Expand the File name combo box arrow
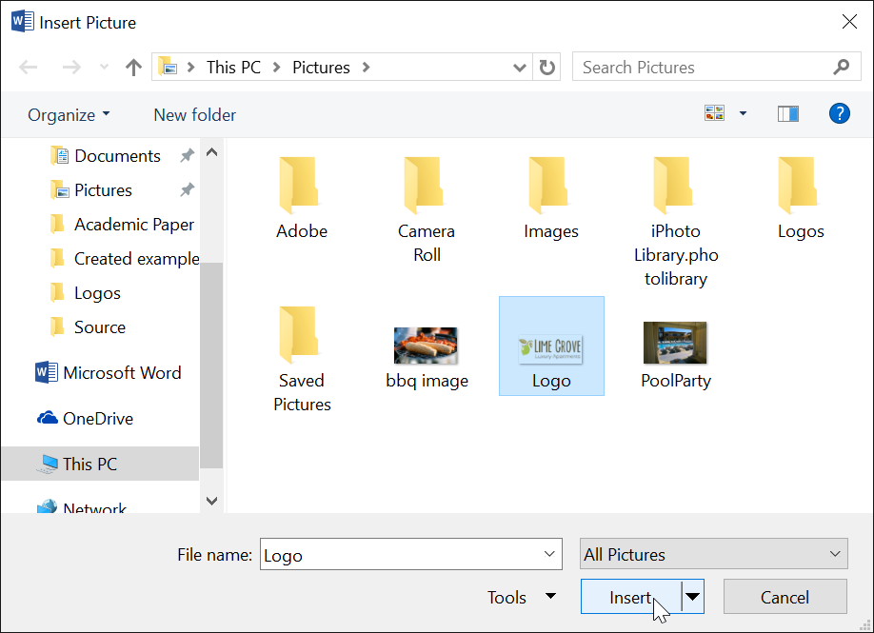This screenshot has width=874, height=633. 549,554
